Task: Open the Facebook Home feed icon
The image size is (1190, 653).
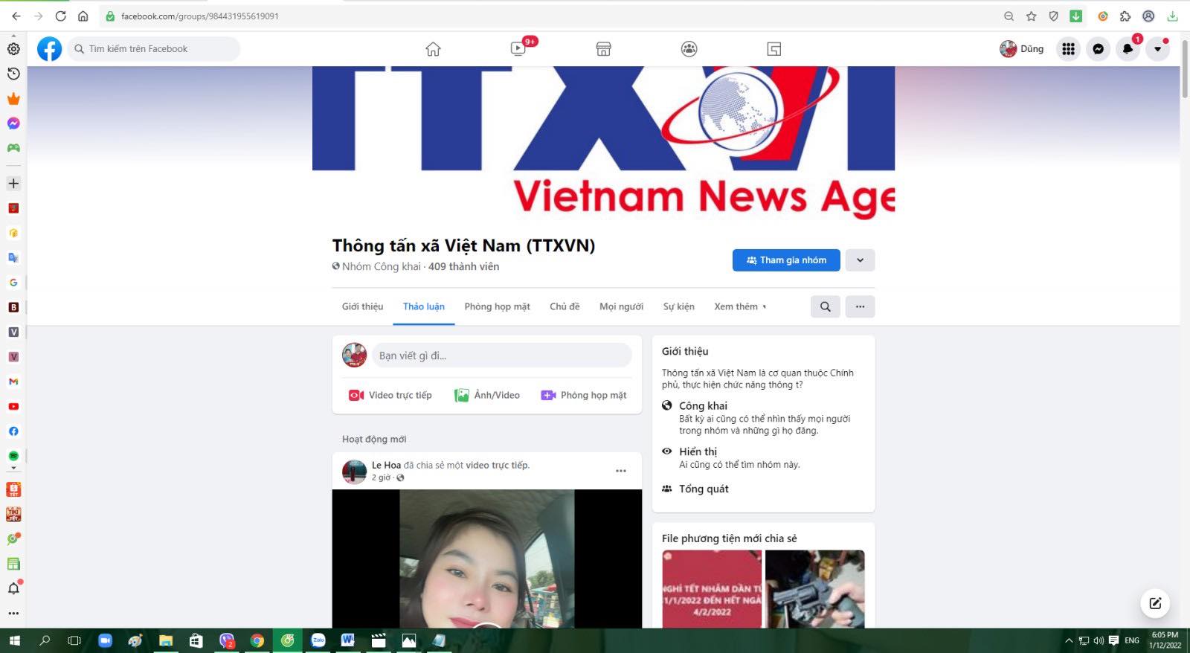Action: click(x=433, y=49)
